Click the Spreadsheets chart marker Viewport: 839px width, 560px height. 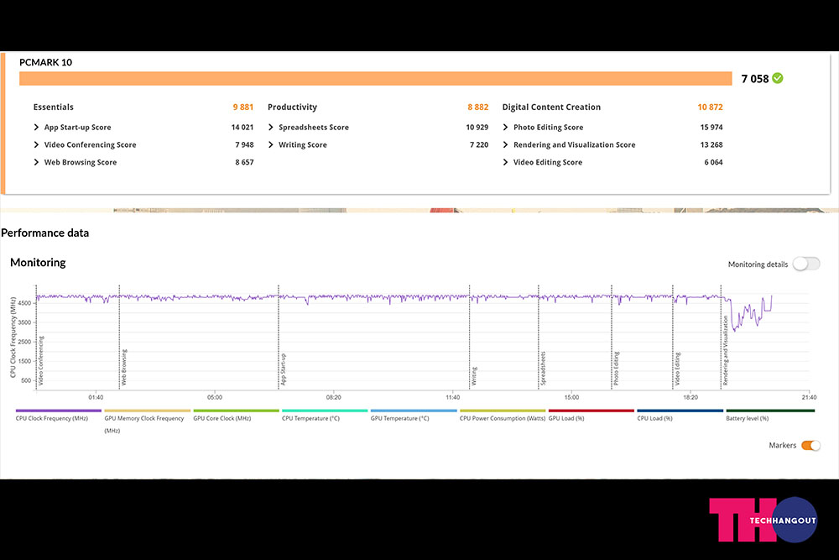[543, 369]
